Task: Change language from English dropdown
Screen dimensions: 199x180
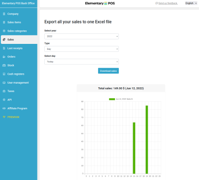Action: coord(191,3)
